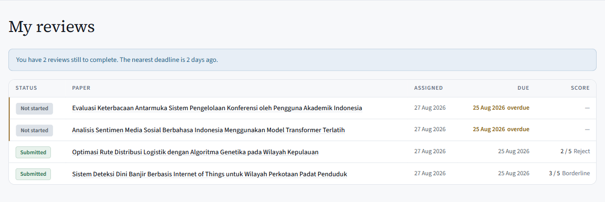Click the Submitted badge for Optimasi Rute paper
605x202 pixels.
tap(33, 152)
